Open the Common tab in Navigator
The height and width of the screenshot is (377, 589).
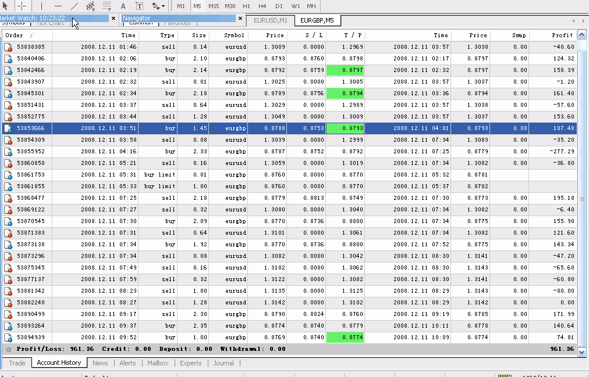(140, 23)
